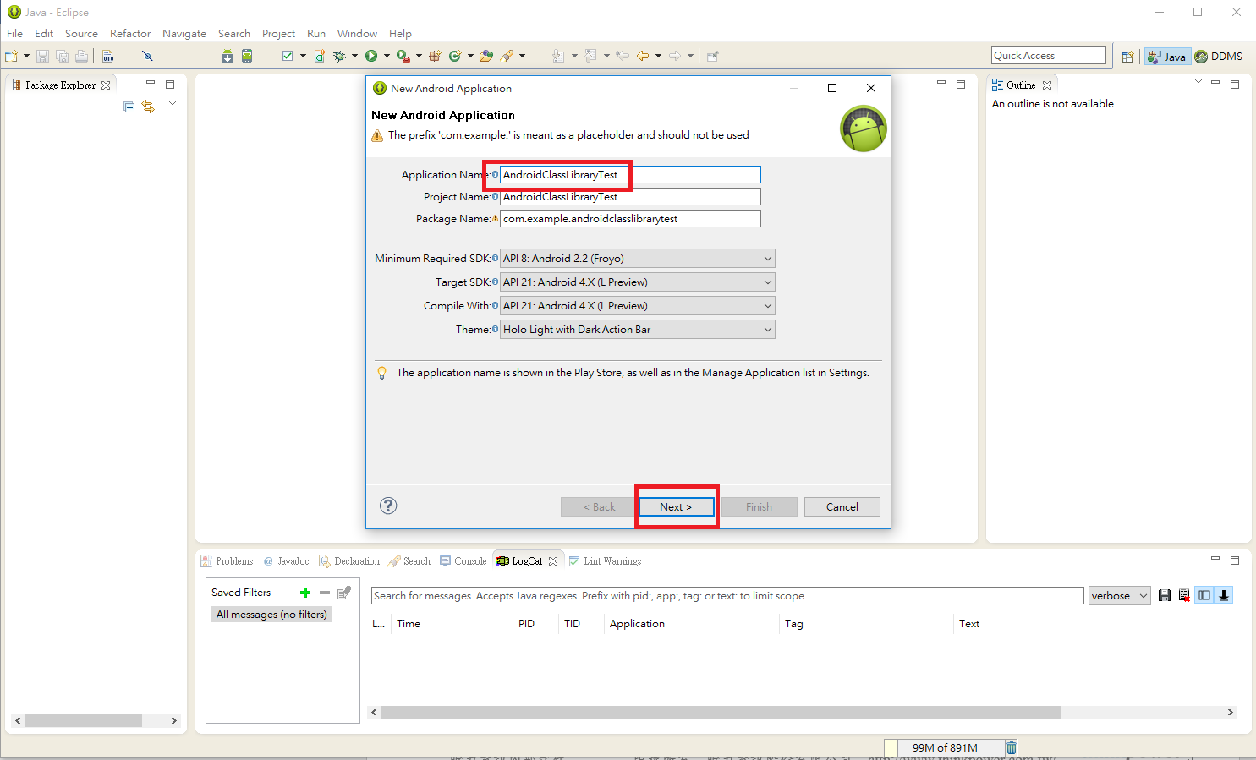The height and width of the screenshot is (760, 1256).
Task: Click the New wizard icon in the toolbar
Action: point(11,56)
